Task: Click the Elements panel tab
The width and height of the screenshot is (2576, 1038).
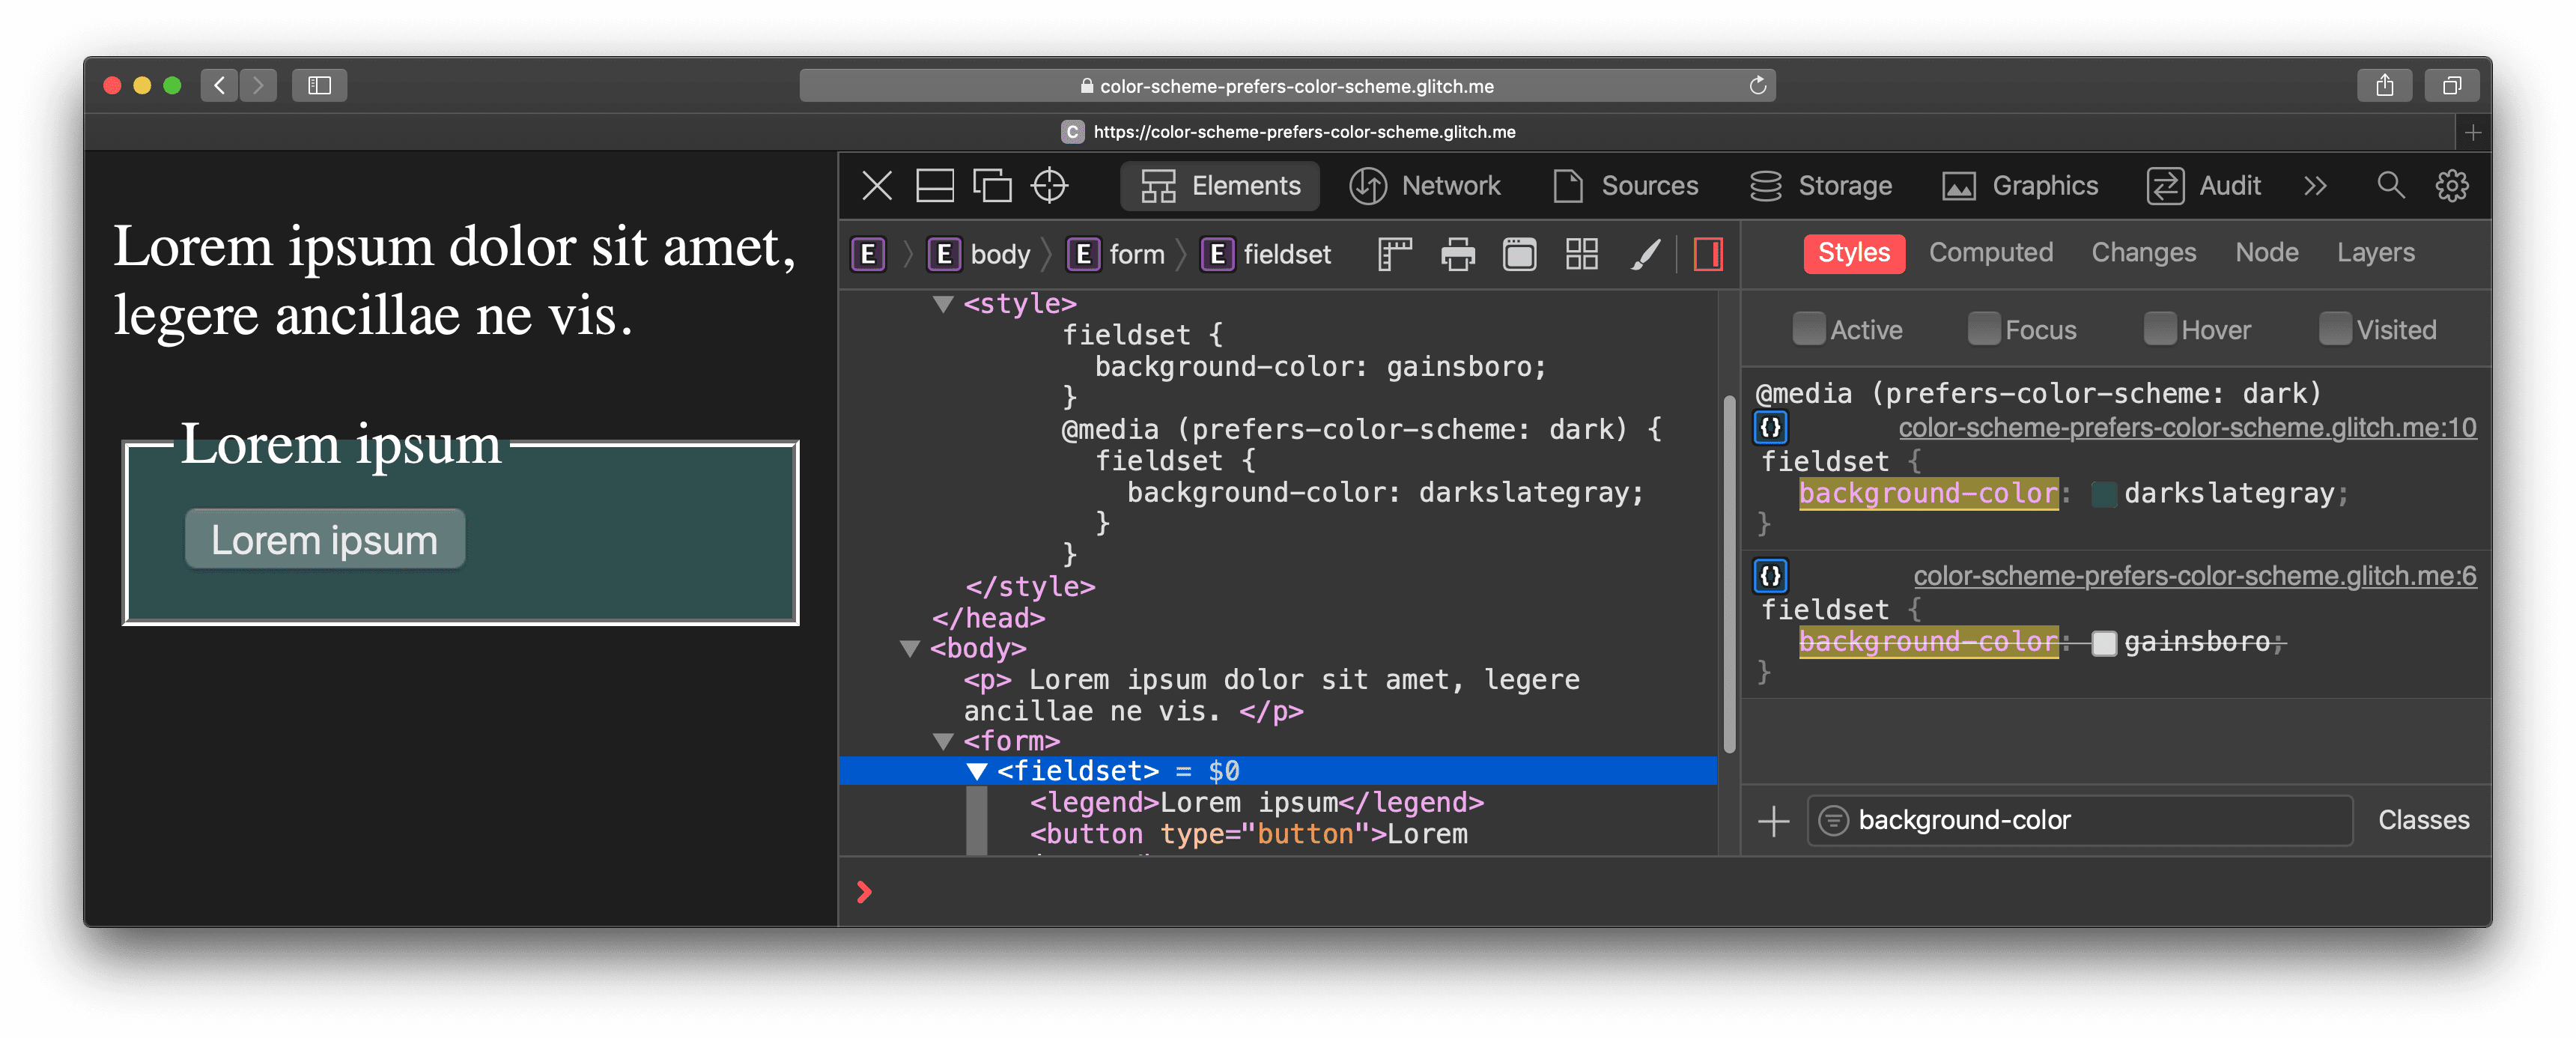Action: click(1224, 186)
